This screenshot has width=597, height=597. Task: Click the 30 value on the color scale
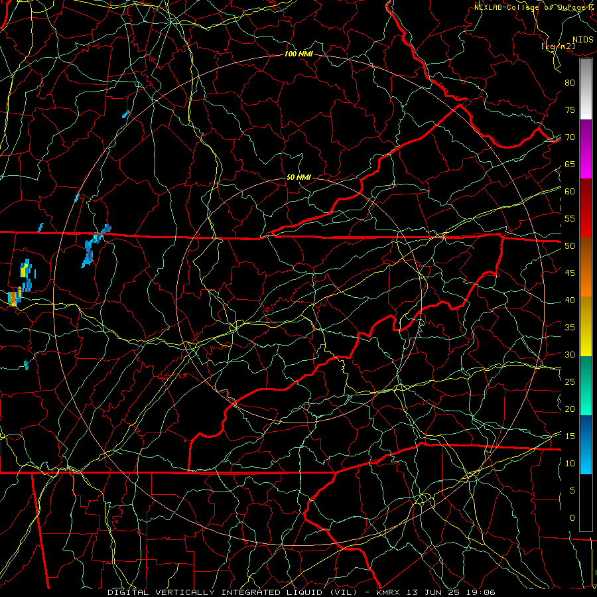click(x=570, y=355)
